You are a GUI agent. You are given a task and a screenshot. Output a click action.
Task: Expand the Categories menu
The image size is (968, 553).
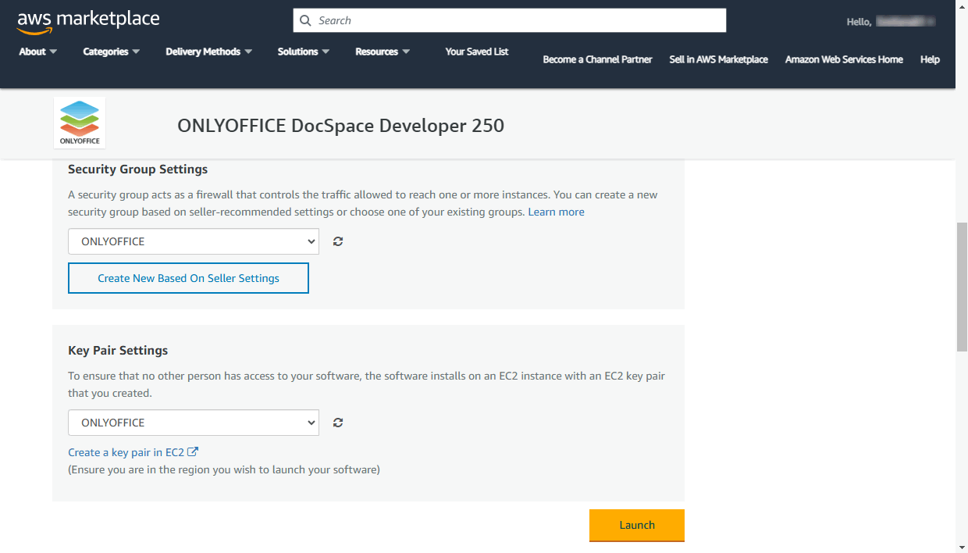coord(111,51)
